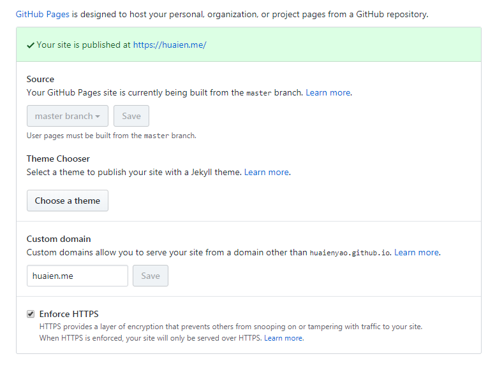Image resolution: width=495 pixels, height=368 pixels.
Task: Click the Source section heading
Action: [40, 80]
